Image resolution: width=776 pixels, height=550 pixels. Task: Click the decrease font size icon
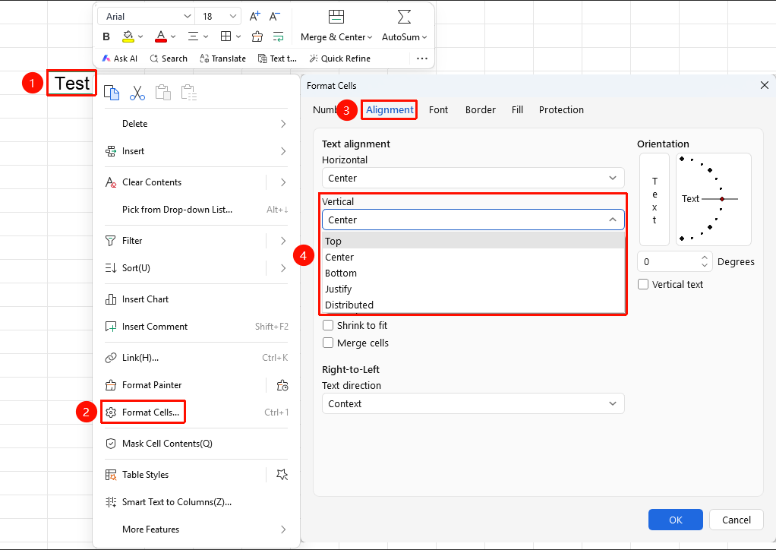click(x=275, y=17)
